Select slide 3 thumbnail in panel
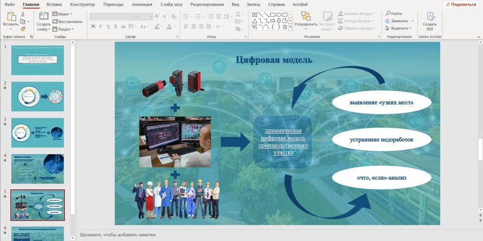483x241 pixels. pos(38,133)
